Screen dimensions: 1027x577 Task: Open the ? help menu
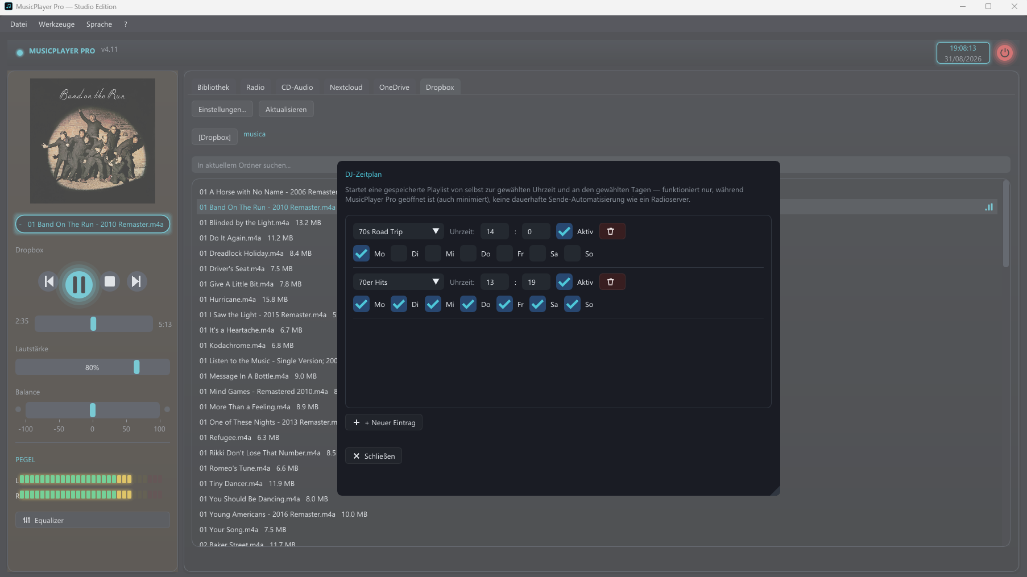[x=125, y=24]
